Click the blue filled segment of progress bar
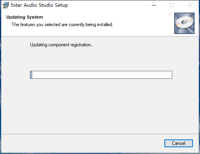This screenshot has height=154, width=200. coord(31,75)
